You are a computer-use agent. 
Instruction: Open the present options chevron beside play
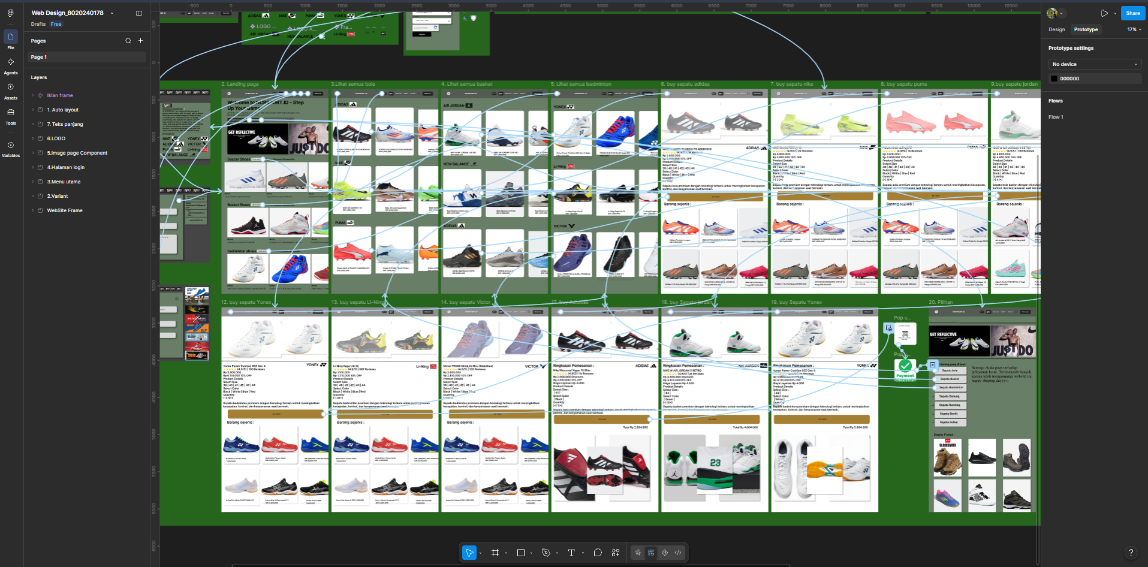coord(1115,13)
